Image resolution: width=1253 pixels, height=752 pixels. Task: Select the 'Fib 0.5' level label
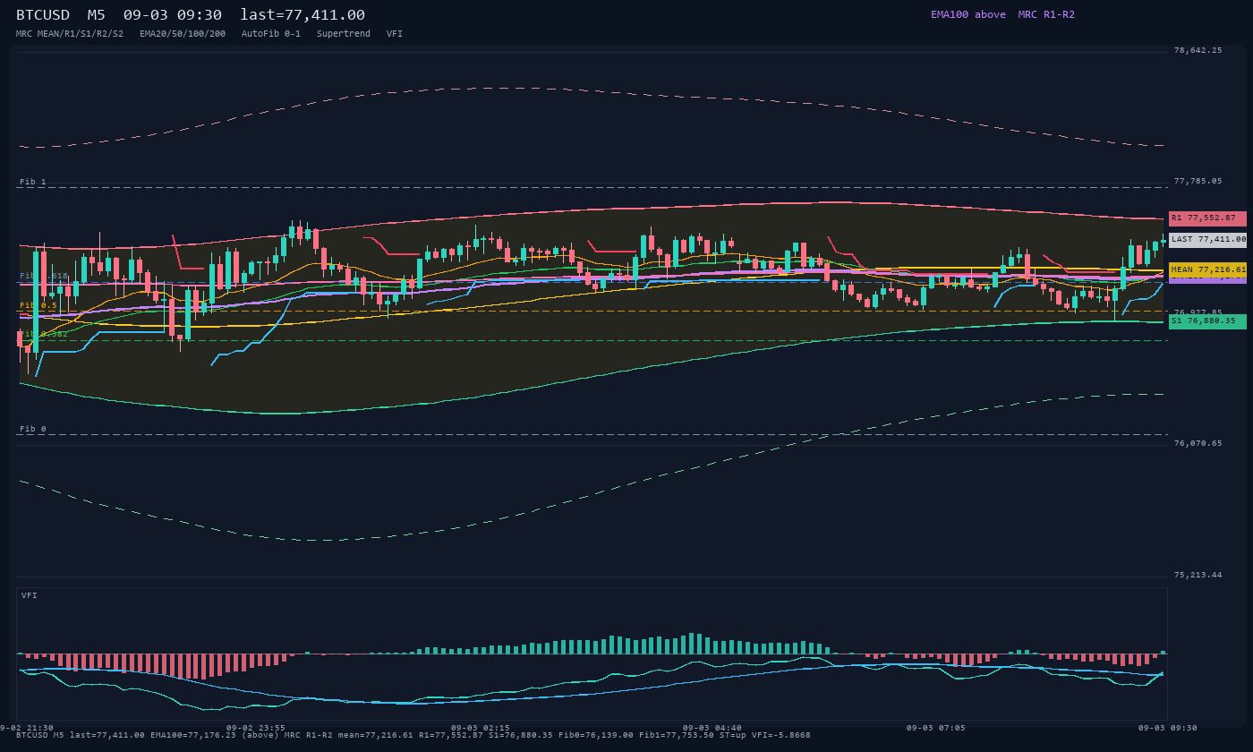click(x=38, y=305)
